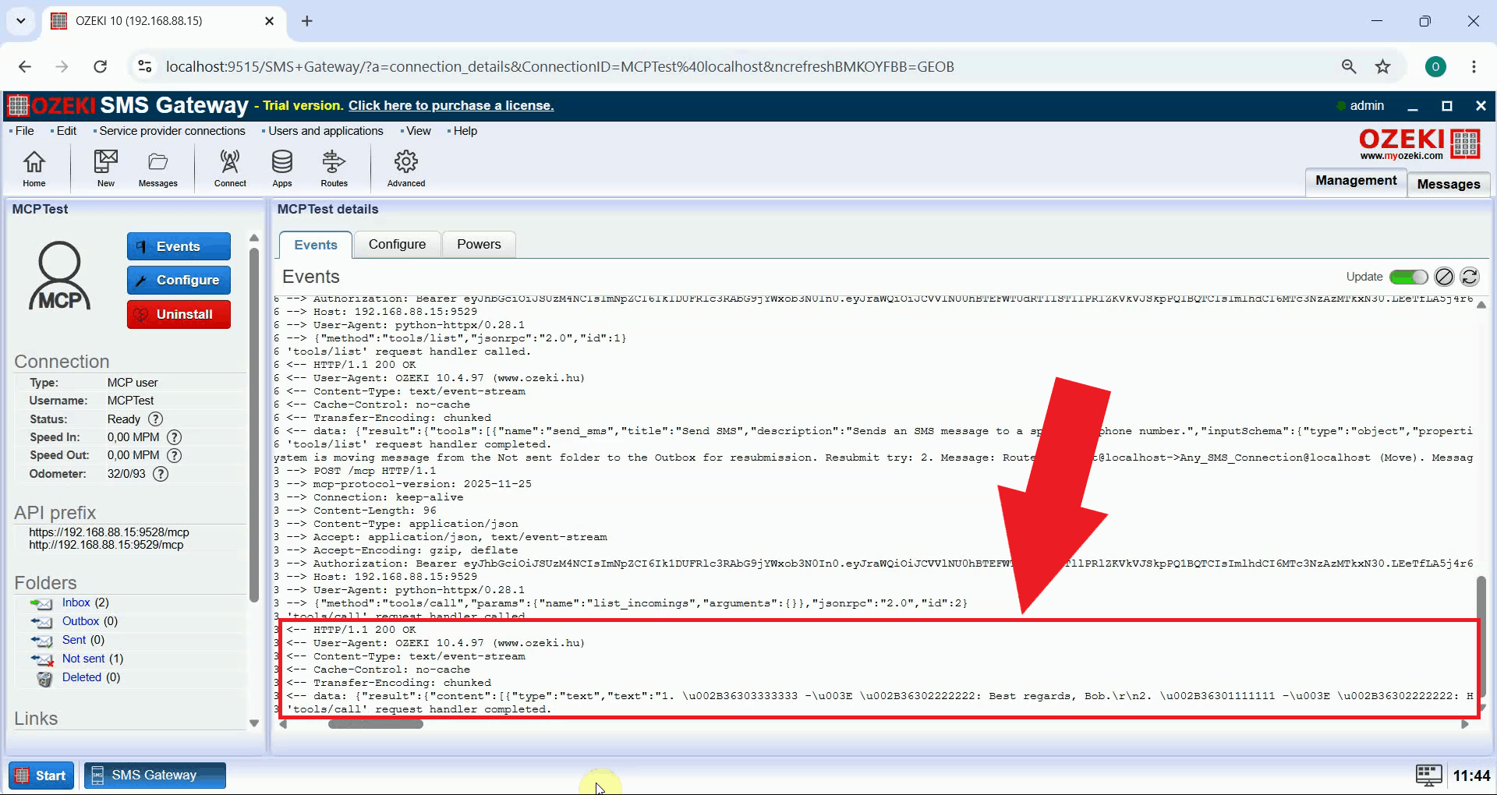Click the Odometer help question mark
Image resolution: width=1497 pixels, height=795 pixels.
pos(161,474)
